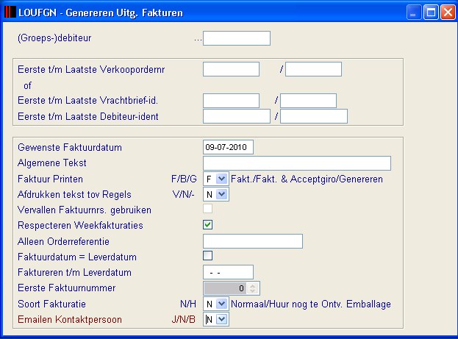458x339 pixels.
Task: Enable the Faktuurdatum = Leverdatum checkbox
Action: 207,255
